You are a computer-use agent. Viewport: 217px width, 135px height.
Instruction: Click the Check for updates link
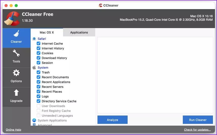(x=197, y=130)
